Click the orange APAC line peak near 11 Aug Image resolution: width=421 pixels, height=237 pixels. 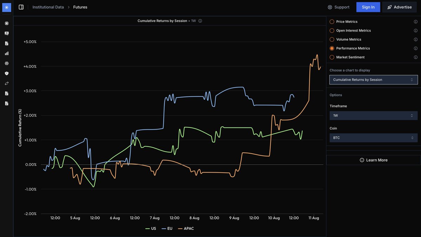pyautogui.click(x=317, y=55)
